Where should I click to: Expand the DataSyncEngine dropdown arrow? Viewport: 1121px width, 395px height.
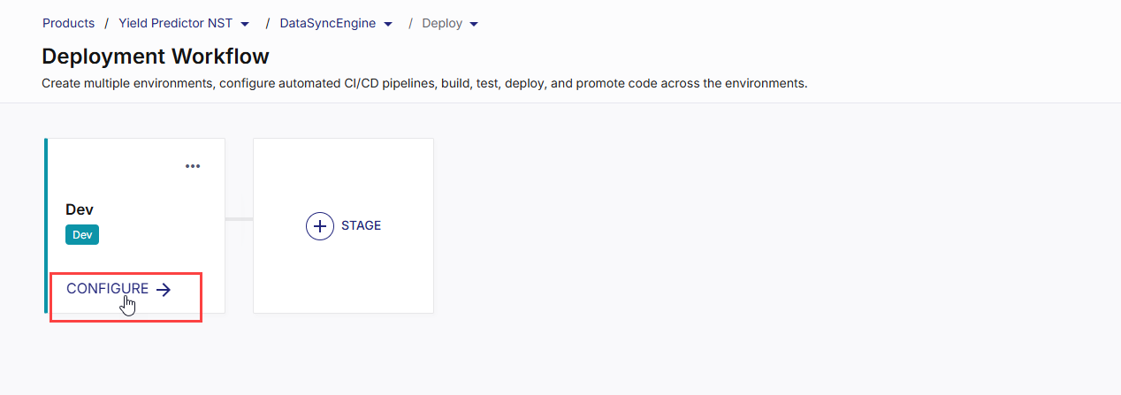click(388, 24)
